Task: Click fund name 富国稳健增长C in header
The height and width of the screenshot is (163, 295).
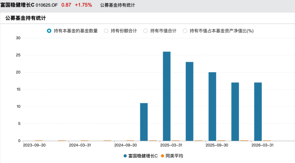Action: click(17, 5)
